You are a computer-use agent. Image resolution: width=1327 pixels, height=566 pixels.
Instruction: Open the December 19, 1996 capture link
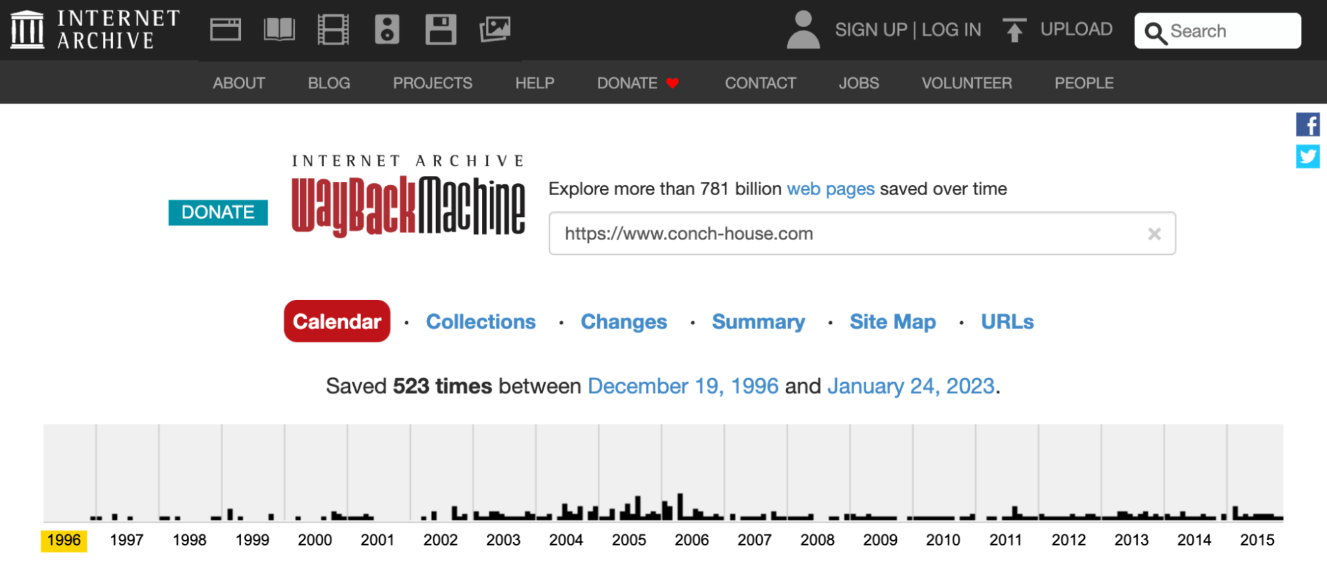point(683,386)
